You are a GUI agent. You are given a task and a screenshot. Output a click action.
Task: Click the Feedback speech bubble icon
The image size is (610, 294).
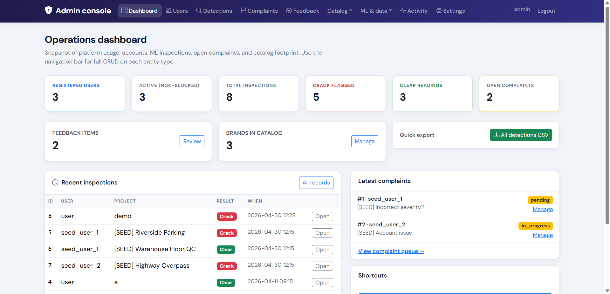[x=289, y=10]
